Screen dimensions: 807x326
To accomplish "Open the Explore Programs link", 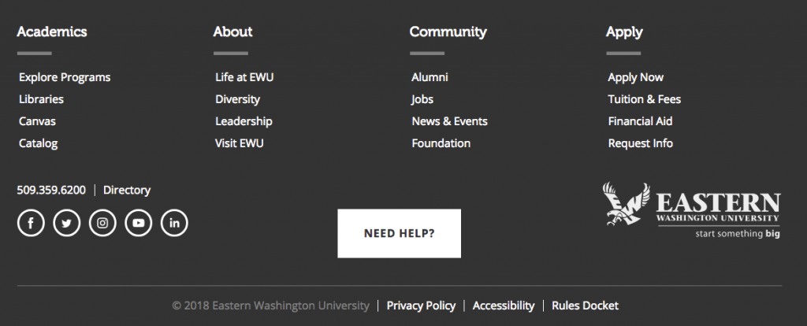I will point(65,77).
